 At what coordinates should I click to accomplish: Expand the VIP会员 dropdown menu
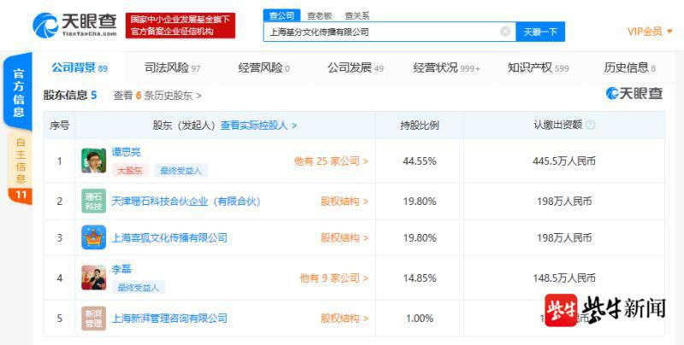tap(650, 32)
